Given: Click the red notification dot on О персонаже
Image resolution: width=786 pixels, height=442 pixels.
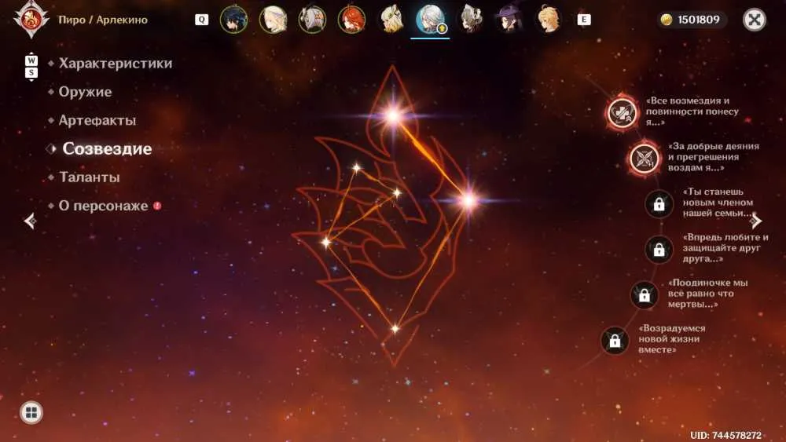Looking at the screenshot, I should click(157, 206).
